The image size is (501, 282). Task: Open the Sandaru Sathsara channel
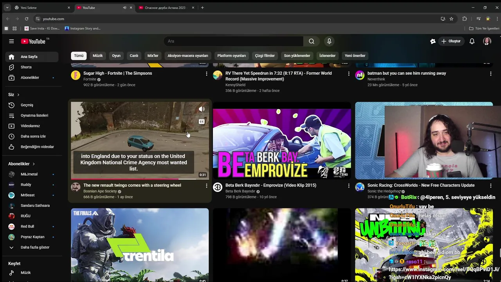(x=32, y=206)
